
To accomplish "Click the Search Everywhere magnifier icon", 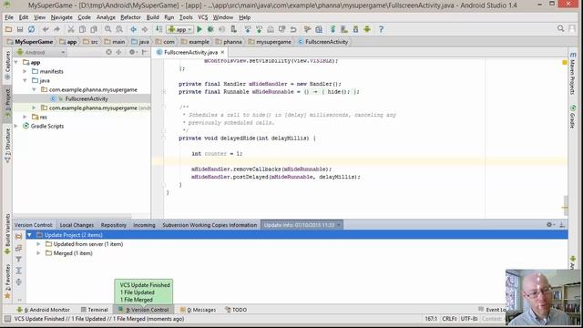I will (561, 28).
